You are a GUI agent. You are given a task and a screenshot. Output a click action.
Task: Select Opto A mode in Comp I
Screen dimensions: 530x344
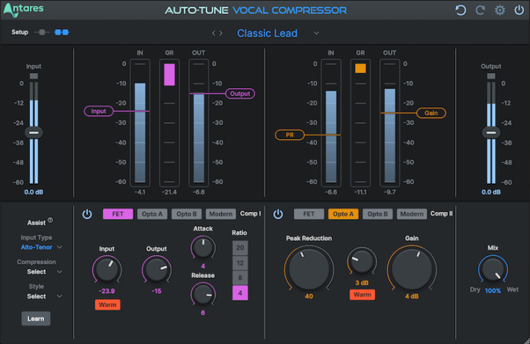coord(152,214)
